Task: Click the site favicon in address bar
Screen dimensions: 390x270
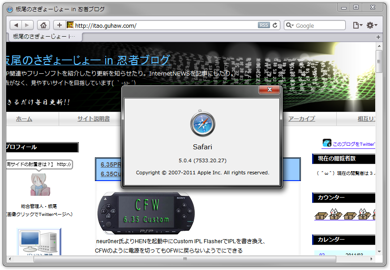Action: 70,25
